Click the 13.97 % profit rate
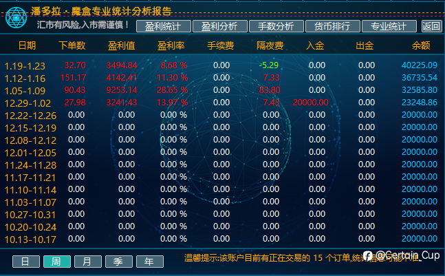 pos(172,103)
